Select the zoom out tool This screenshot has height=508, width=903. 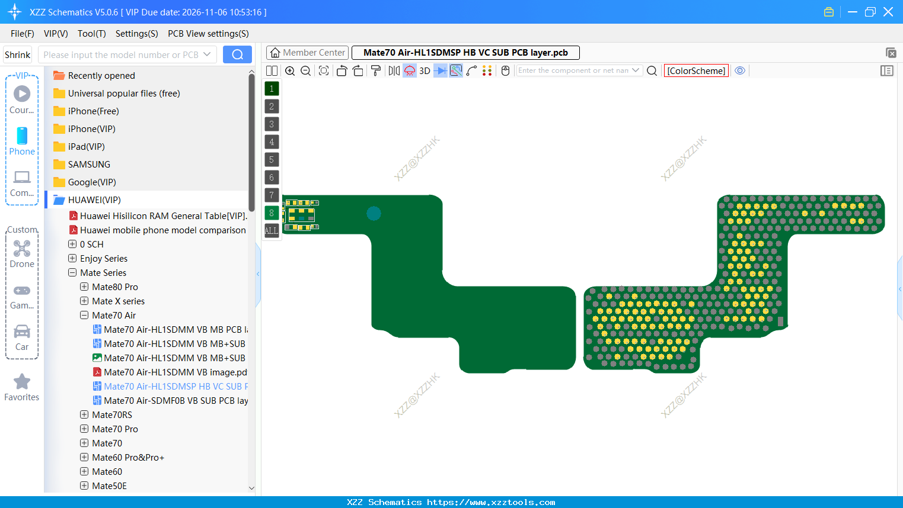[x=305, y=70]
